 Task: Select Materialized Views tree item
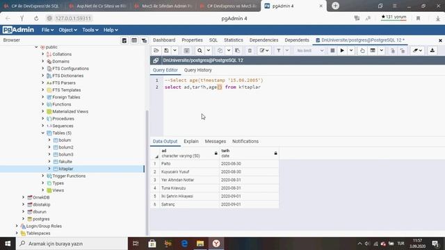[70, 111]
